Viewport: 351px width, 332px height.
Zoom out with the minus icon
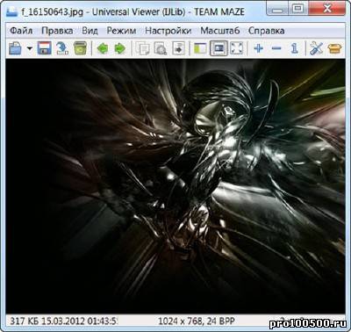pyautogui.click(x=276, y=48)
